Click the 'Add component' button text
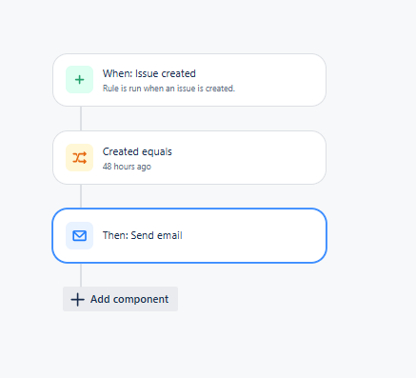Screen dimensions: 416x378 [129, 299]
